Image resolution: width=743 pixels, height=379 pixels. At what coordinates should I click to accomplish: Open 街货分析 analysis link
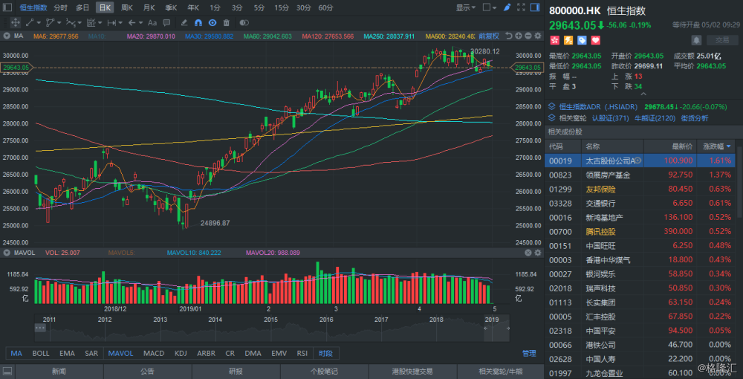click(x=695, y=118)
